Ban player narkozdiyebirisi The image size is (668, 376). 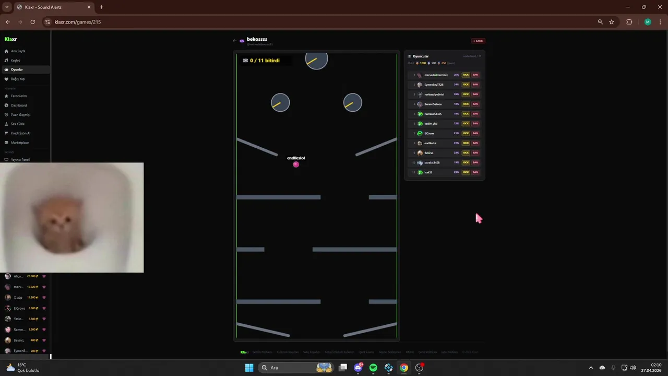[475, 95]
